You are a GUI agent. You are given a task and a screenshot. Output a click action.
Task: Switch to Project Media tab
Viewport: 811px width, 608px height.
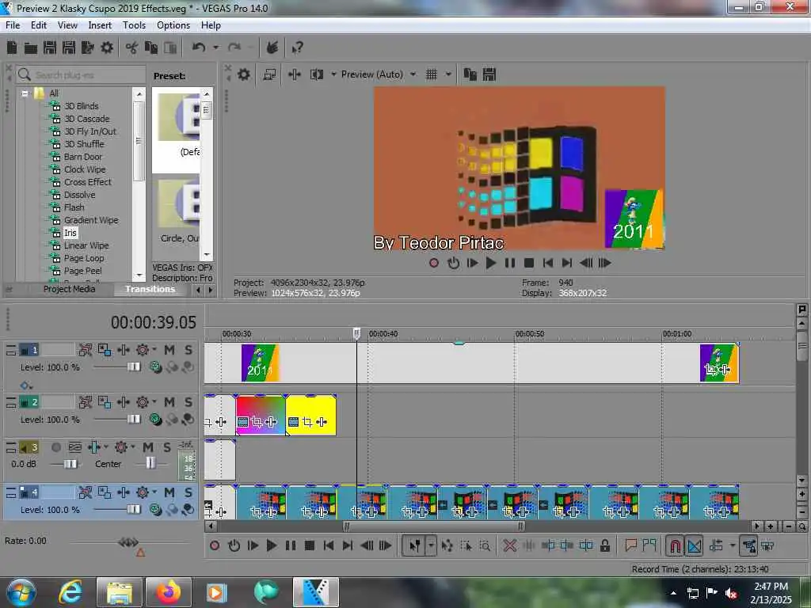[70, 289]
